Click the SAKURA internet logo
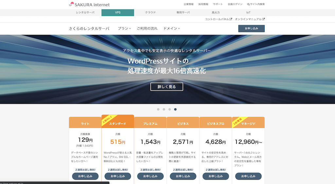The height and width of the screenshot is (184, 335). coord(89,5)
